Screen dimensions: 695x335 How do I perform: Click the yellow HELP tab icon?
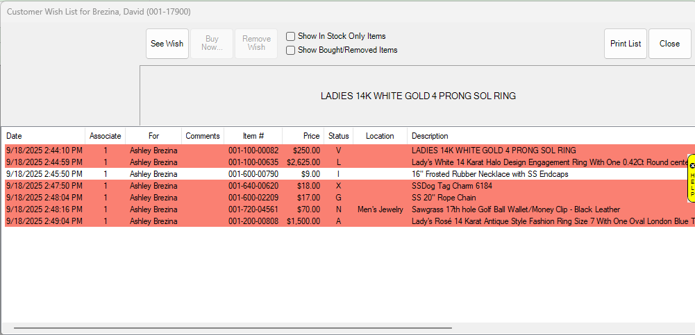coord(691,178)
